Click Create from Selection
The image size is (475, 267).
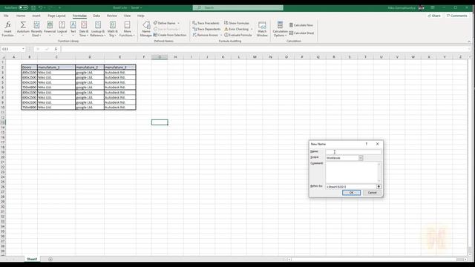pyautogui.click(x=170, y=35)
